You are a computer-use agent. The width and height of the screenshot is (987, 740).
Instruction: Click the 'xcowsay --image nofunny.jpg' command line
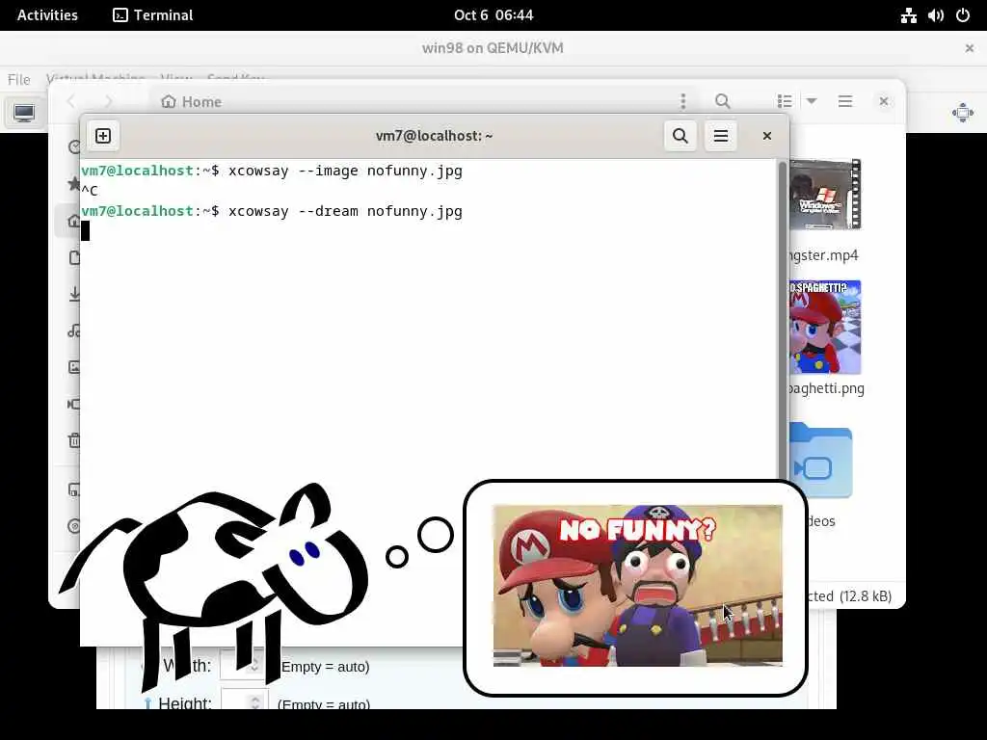pyautogui.click(x=345, y=172)
